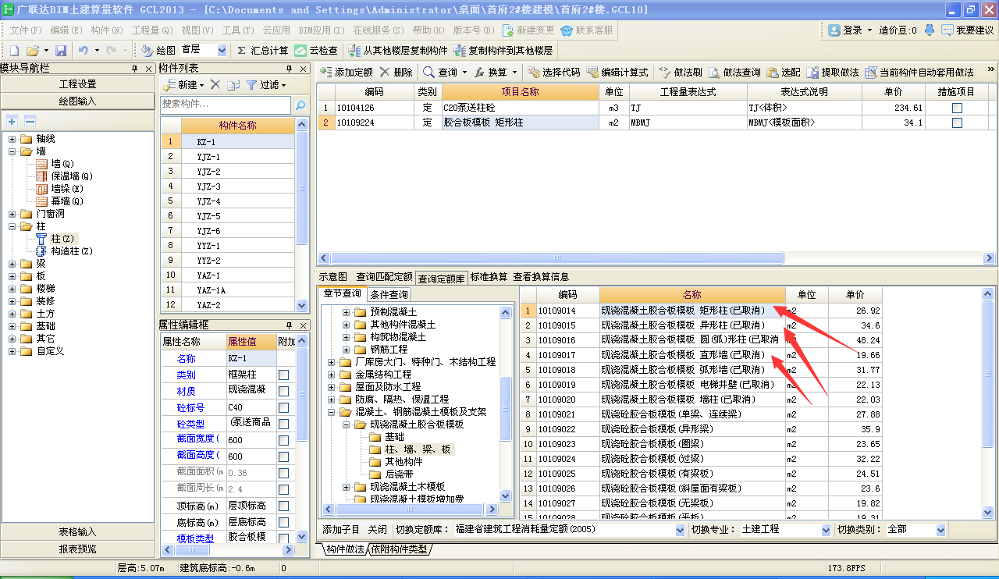Image resolution: width=999 pixels, height=579 pixels.
Task: Open the 新建 dropdown in component list
Action: point(201,84)
